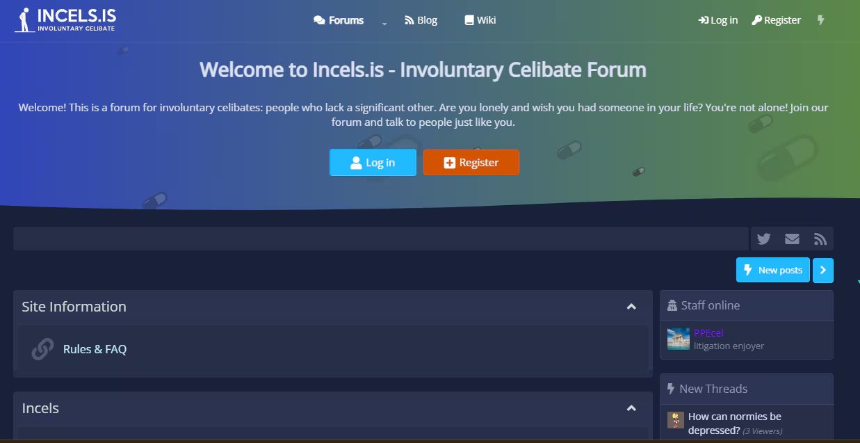The image size is (860, 443).
Task: Click PPEcel's avatar thumbnail
Action: click(678, 339)
